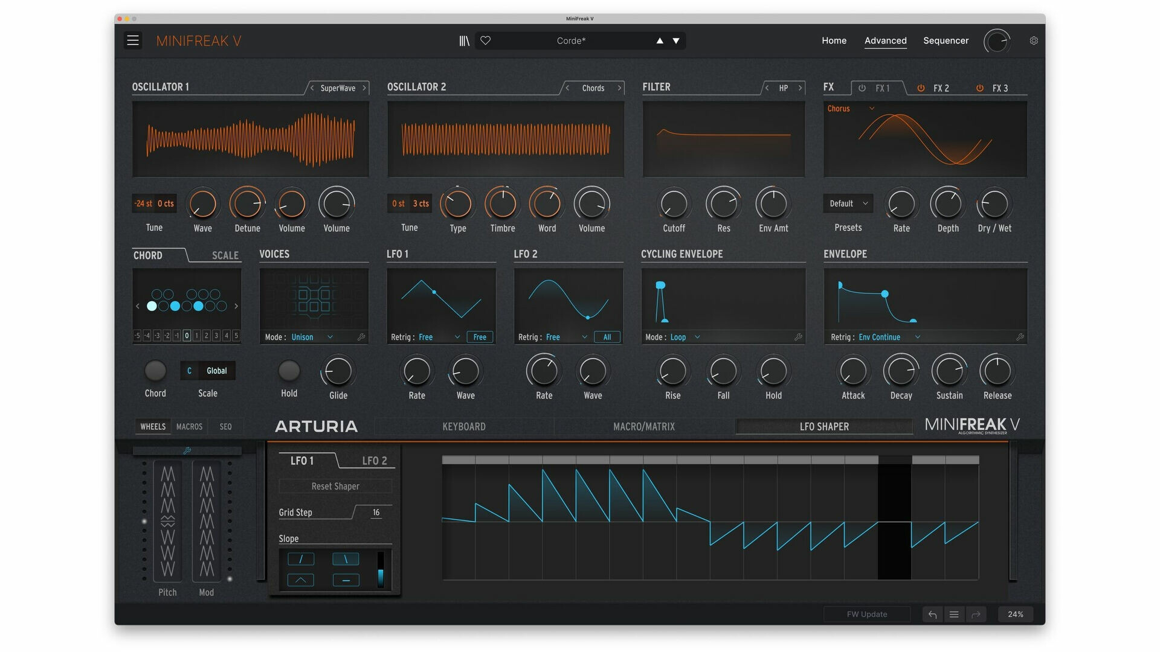Open the FX Presets Default dropdown
The image size is (1160, 652).
[848, 203]
